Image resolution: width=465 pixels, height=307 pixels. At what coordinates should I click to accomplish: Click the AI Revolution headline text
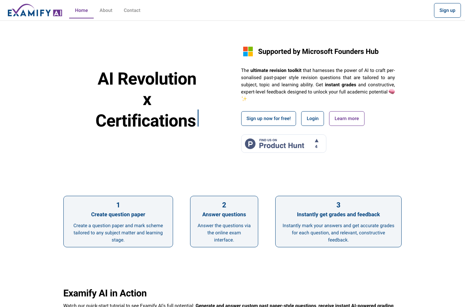click(x=147, y=79)
